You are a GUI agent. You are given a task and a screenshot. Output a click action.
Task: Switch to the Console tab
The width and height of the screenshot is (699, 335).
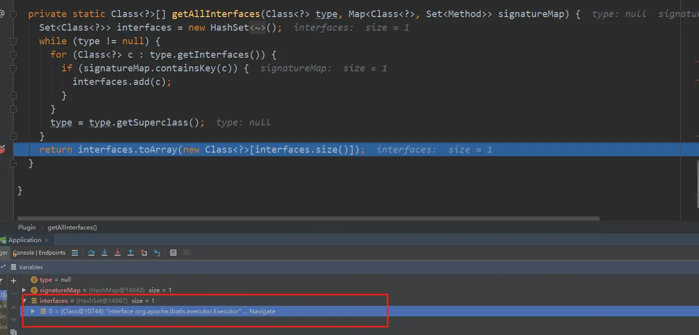(24, 253)
